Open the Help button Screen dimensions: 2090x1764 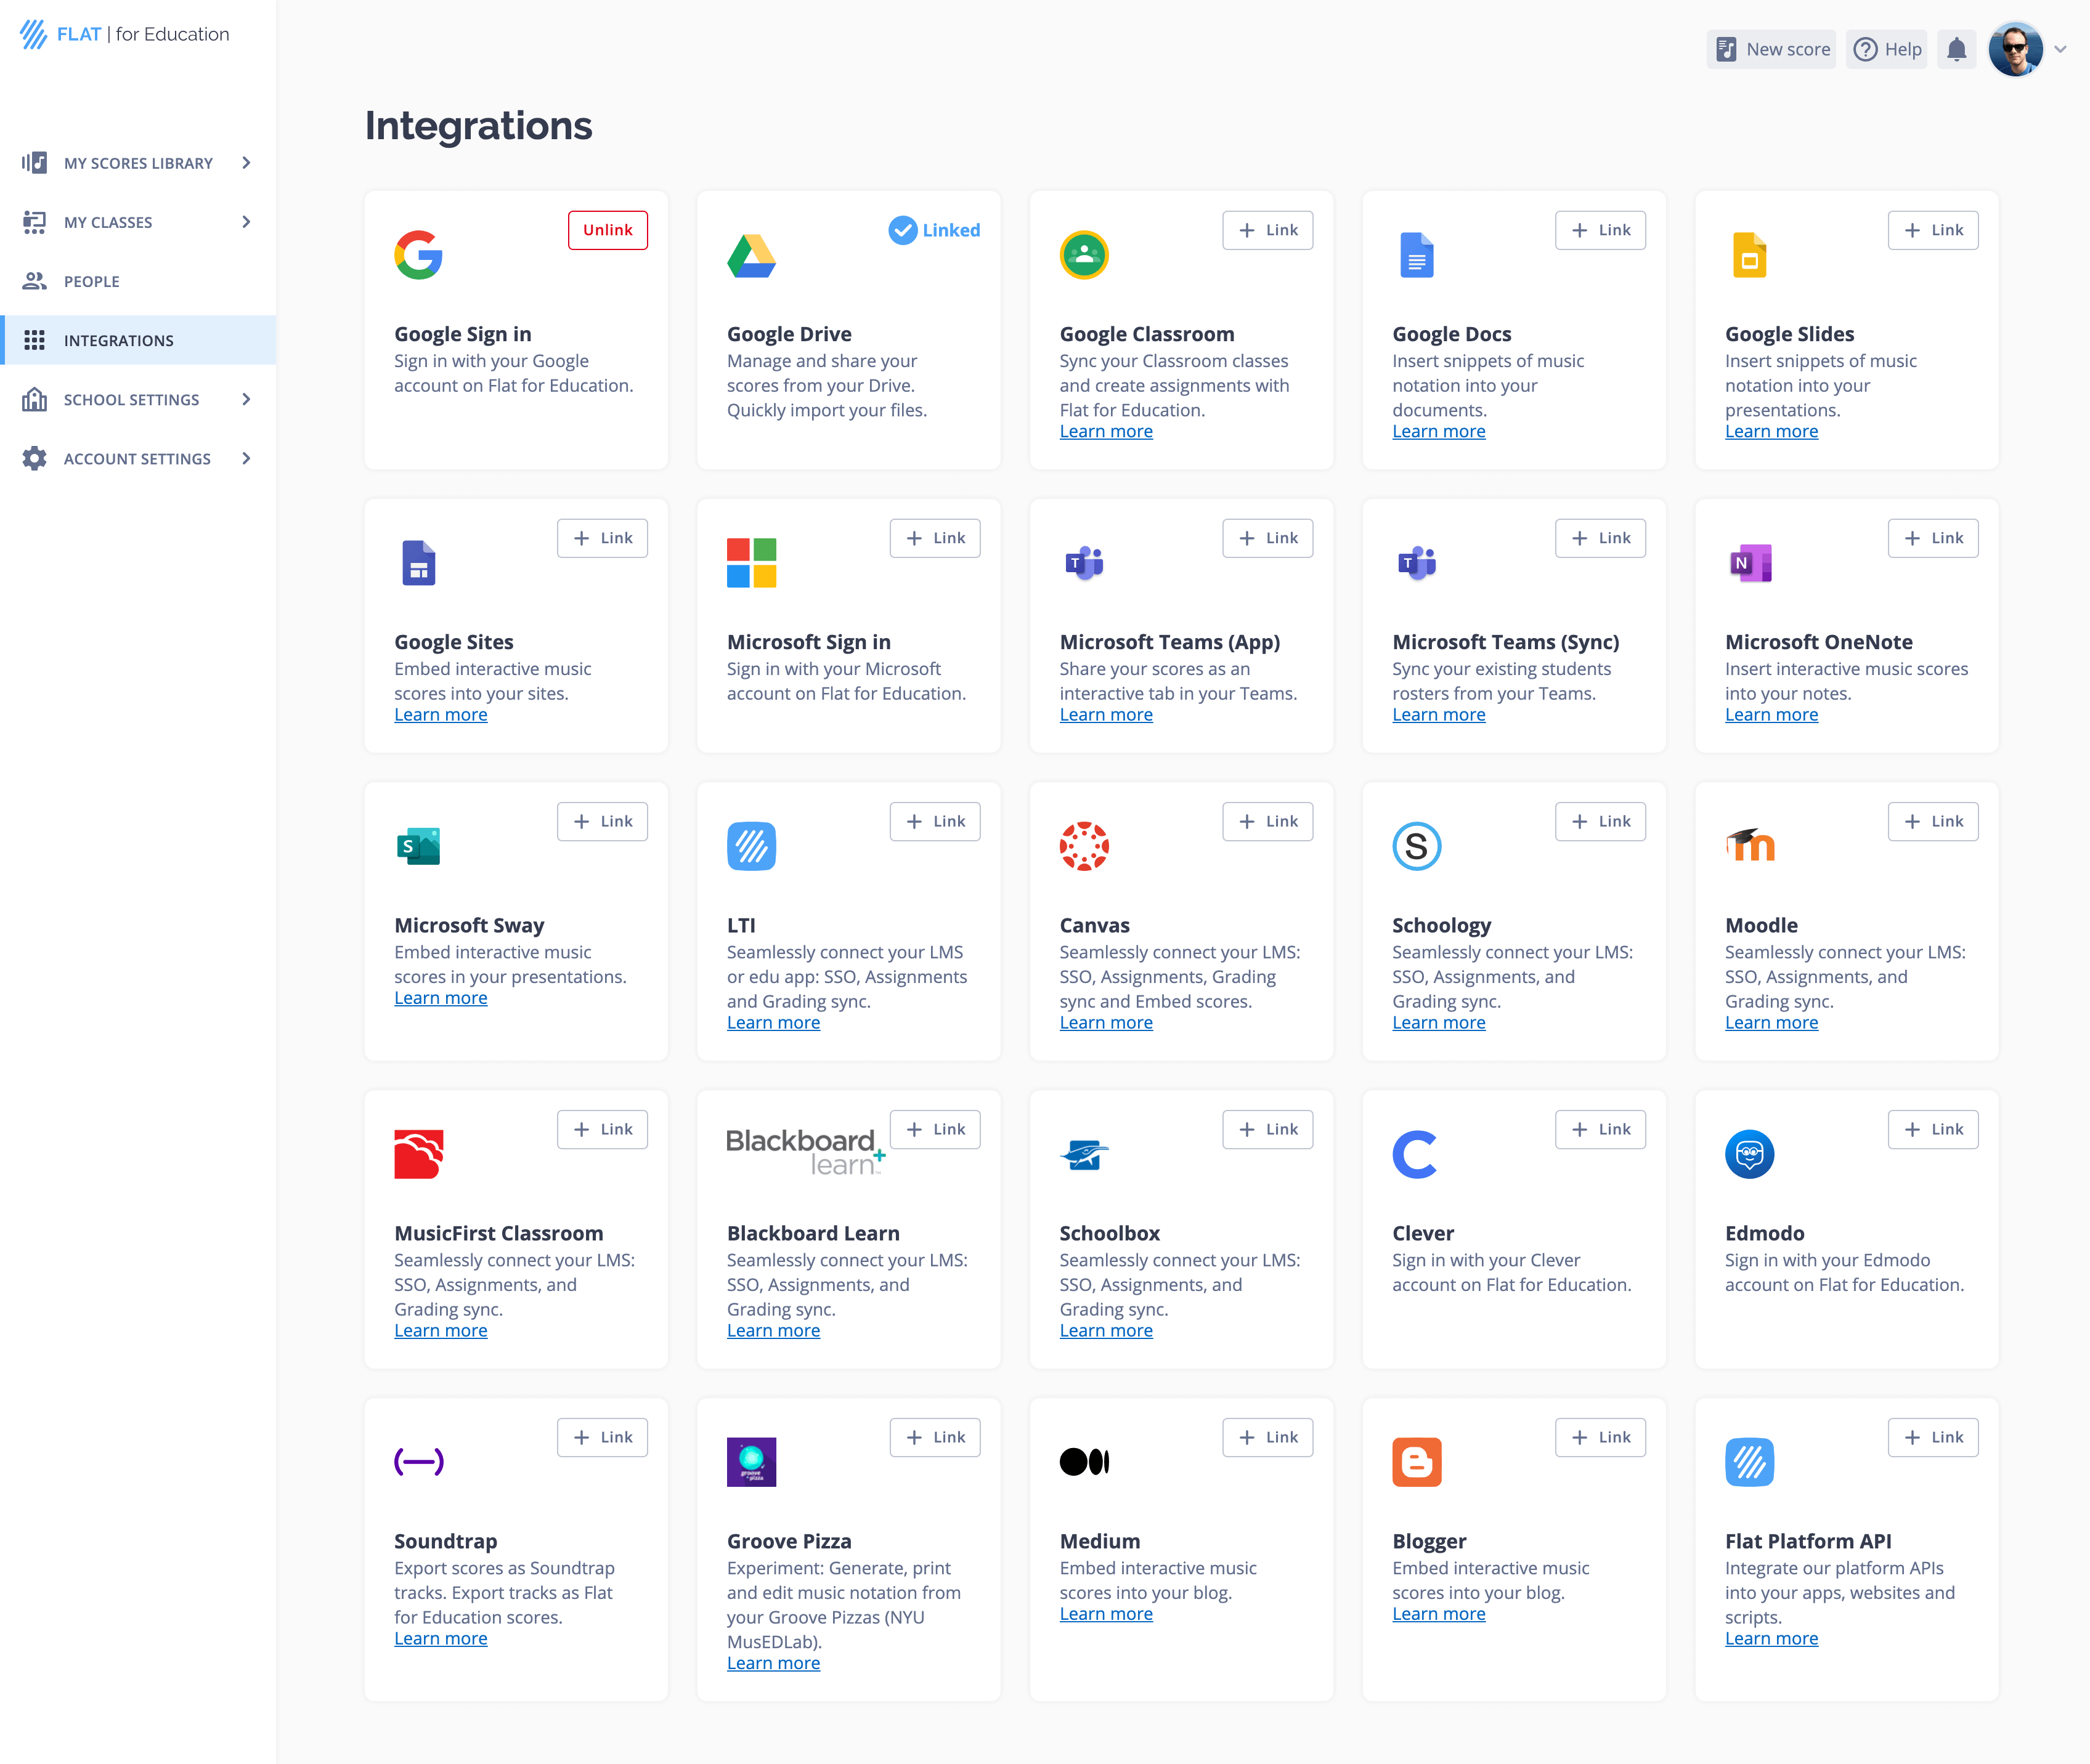pos(1886,49)
